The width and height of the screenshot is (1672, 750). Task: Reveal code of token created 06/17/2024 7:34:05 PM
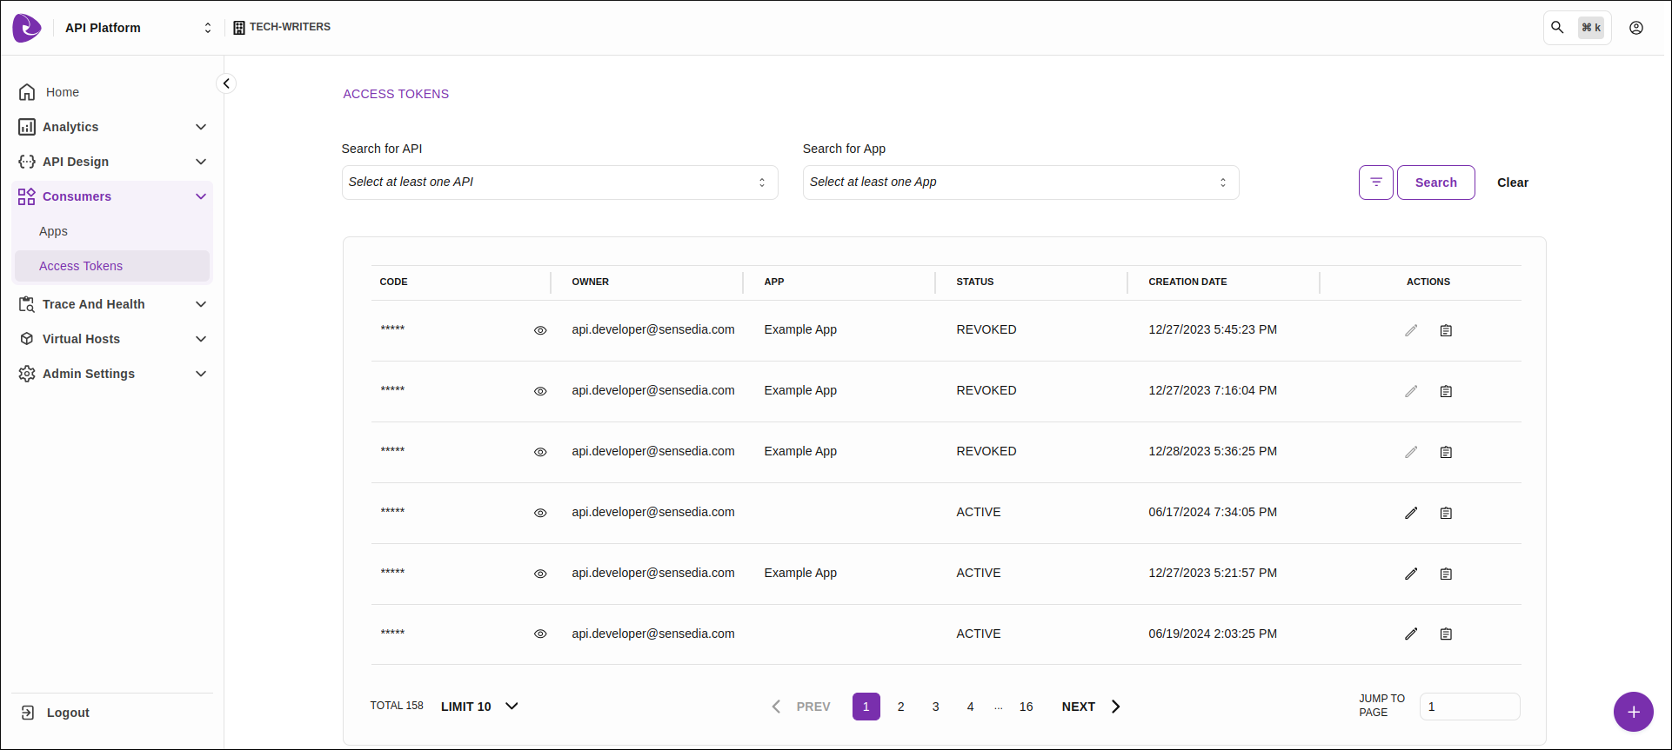click(540, 513)
